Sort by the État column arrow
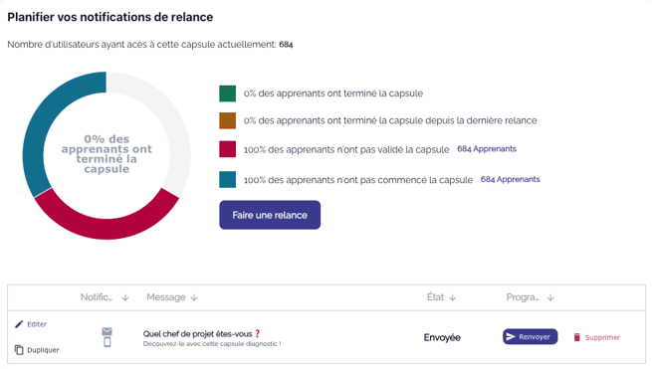The width and height of the screenshot is (652, 369). pyautogui.click(x=452, y=297)
